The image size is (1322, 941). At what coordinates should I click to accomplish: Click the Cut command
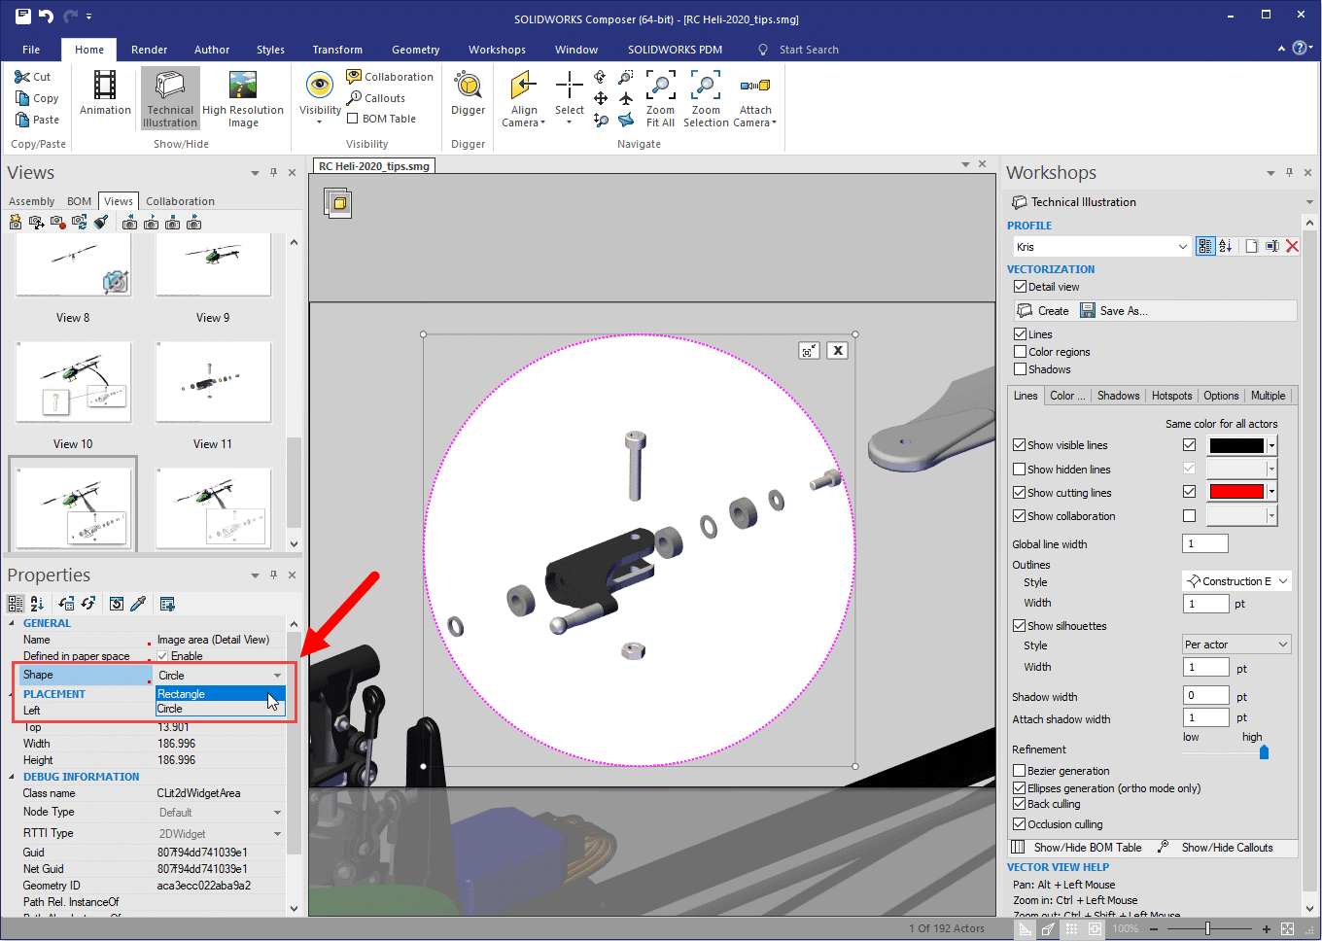click(33, 77)
